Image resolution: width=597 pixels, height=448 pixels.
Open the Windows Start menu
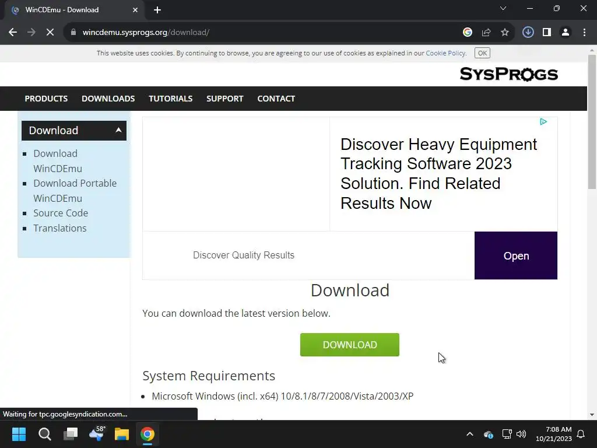[19, 434]
